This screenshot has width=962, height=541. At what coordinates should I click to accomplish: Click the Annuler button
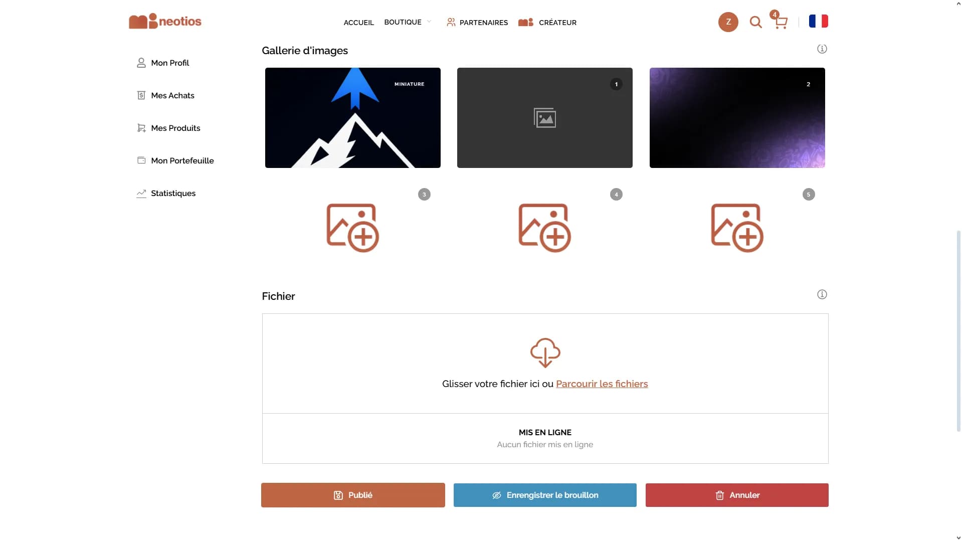tap(737, 495)
